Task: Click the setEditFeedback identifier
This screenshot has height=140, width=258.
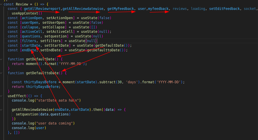Action: (225, 9)
